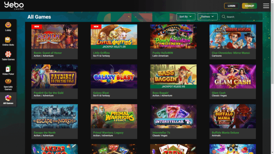Select the Glam Cash game thumbnail
This screenshot has width=274, height=154.
[x=232, y=76]
